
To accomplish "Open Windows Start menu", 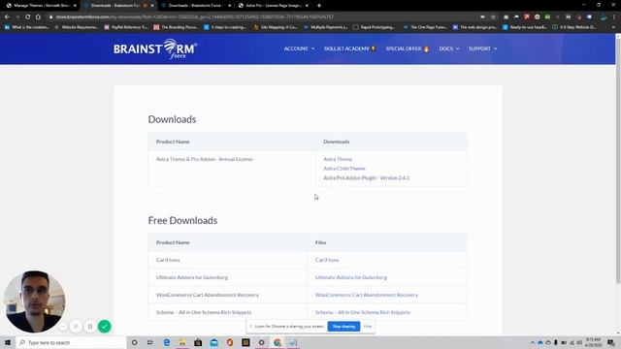I will click(8, 342).
